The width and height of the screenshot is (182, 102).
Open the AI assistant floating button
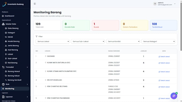[x=174, y=96]
